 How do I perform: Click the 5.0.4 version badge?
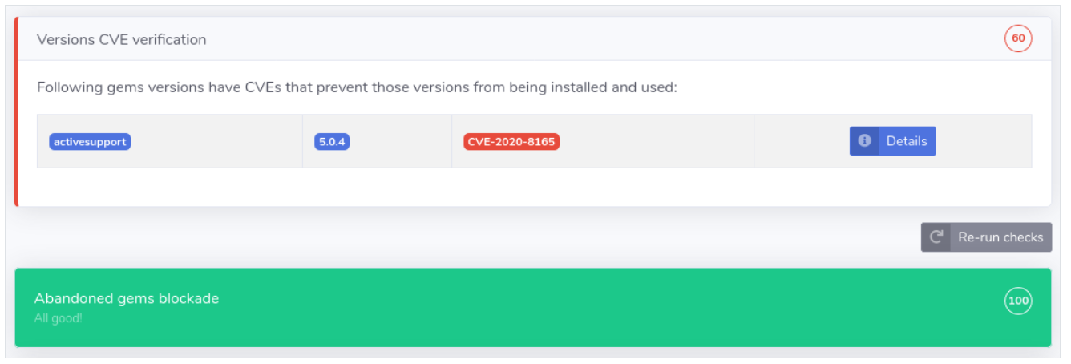332,142
